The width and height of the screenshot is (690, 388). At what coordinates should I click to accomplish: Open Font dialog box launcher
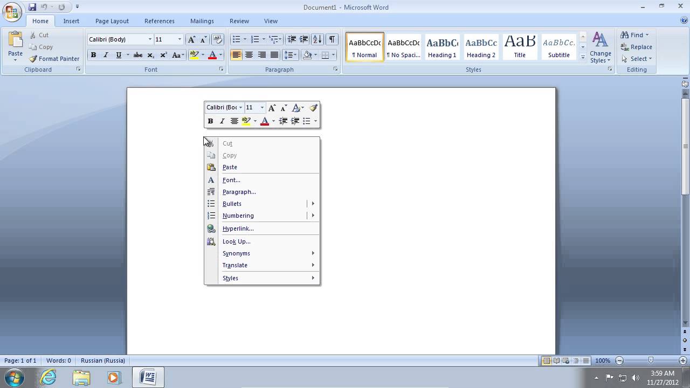221,70
